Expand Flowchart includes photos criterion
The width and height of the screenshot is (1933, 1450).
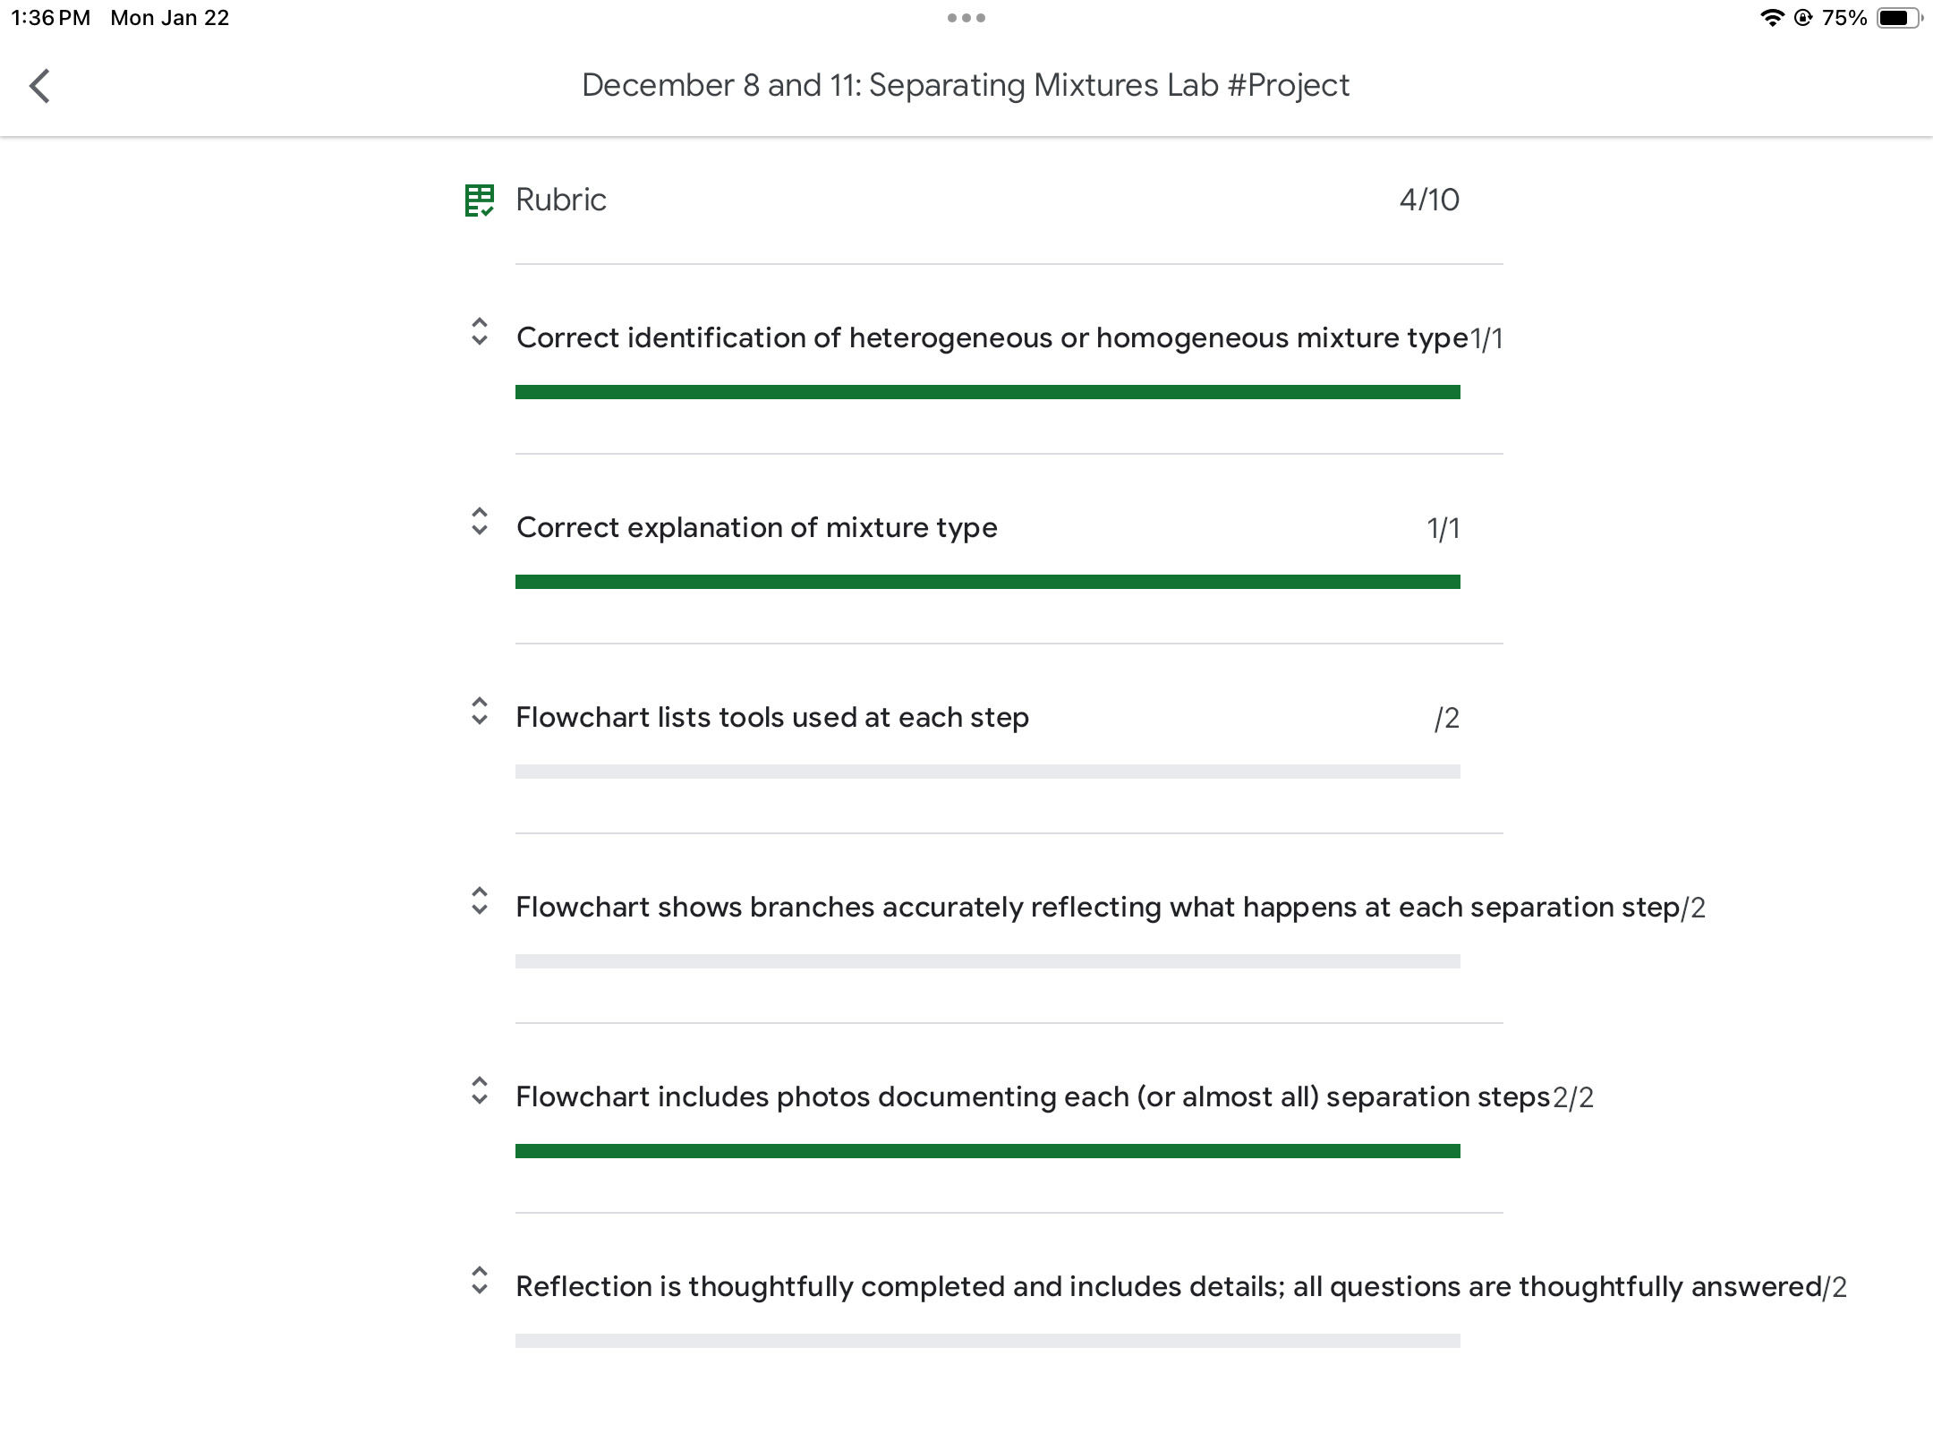(480, 1091)
